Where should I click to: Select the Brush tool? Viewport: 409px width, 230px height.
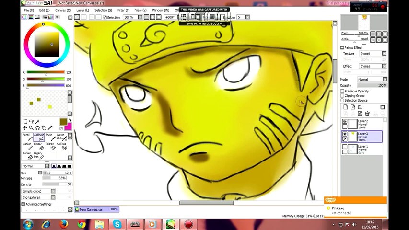[50, 137]
